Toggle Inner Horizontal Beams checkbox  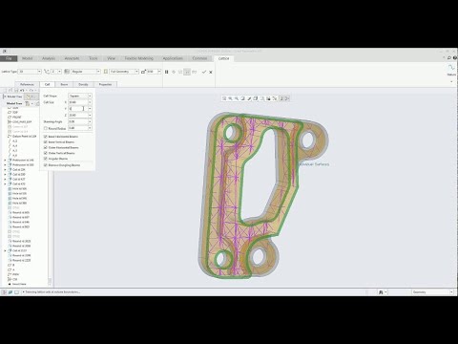[46, 137]
